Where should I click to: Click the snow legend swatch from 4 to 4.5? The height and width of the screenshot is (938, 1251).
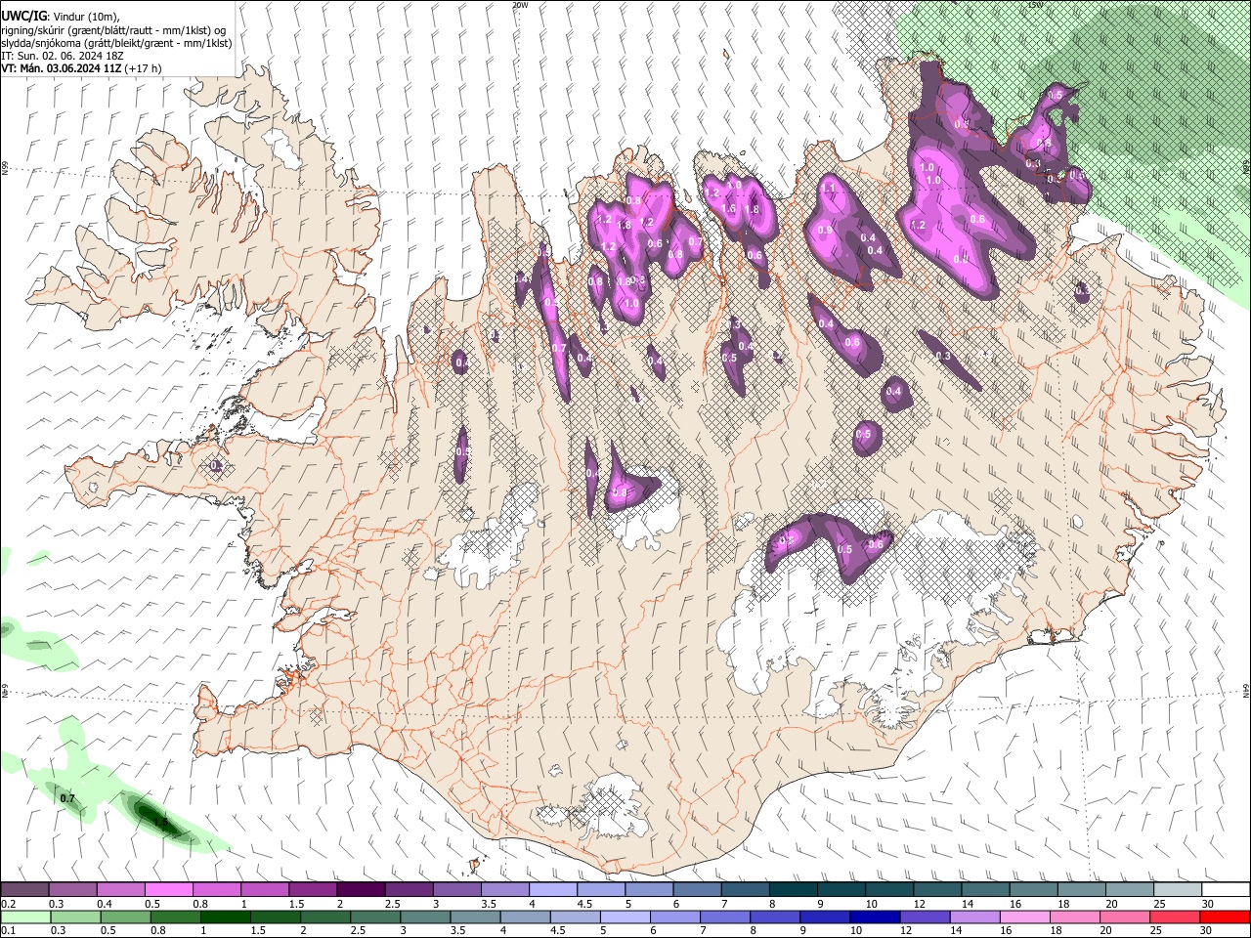[552, 889]
